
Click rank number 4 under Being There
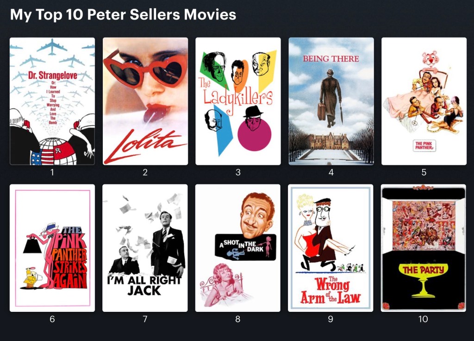pyautogui.click(x=331, y=172)
